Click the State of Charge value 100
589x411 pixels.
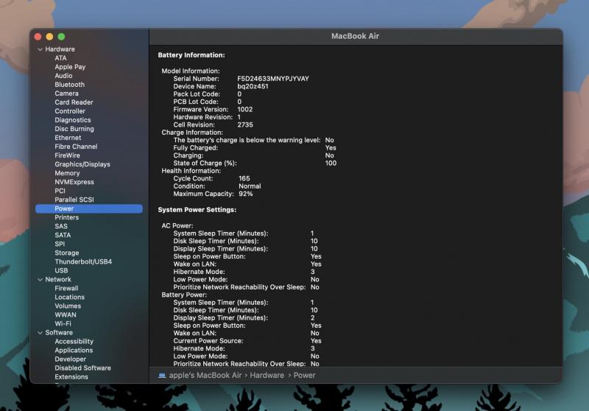pyautogui.click(x=331, y=163)
